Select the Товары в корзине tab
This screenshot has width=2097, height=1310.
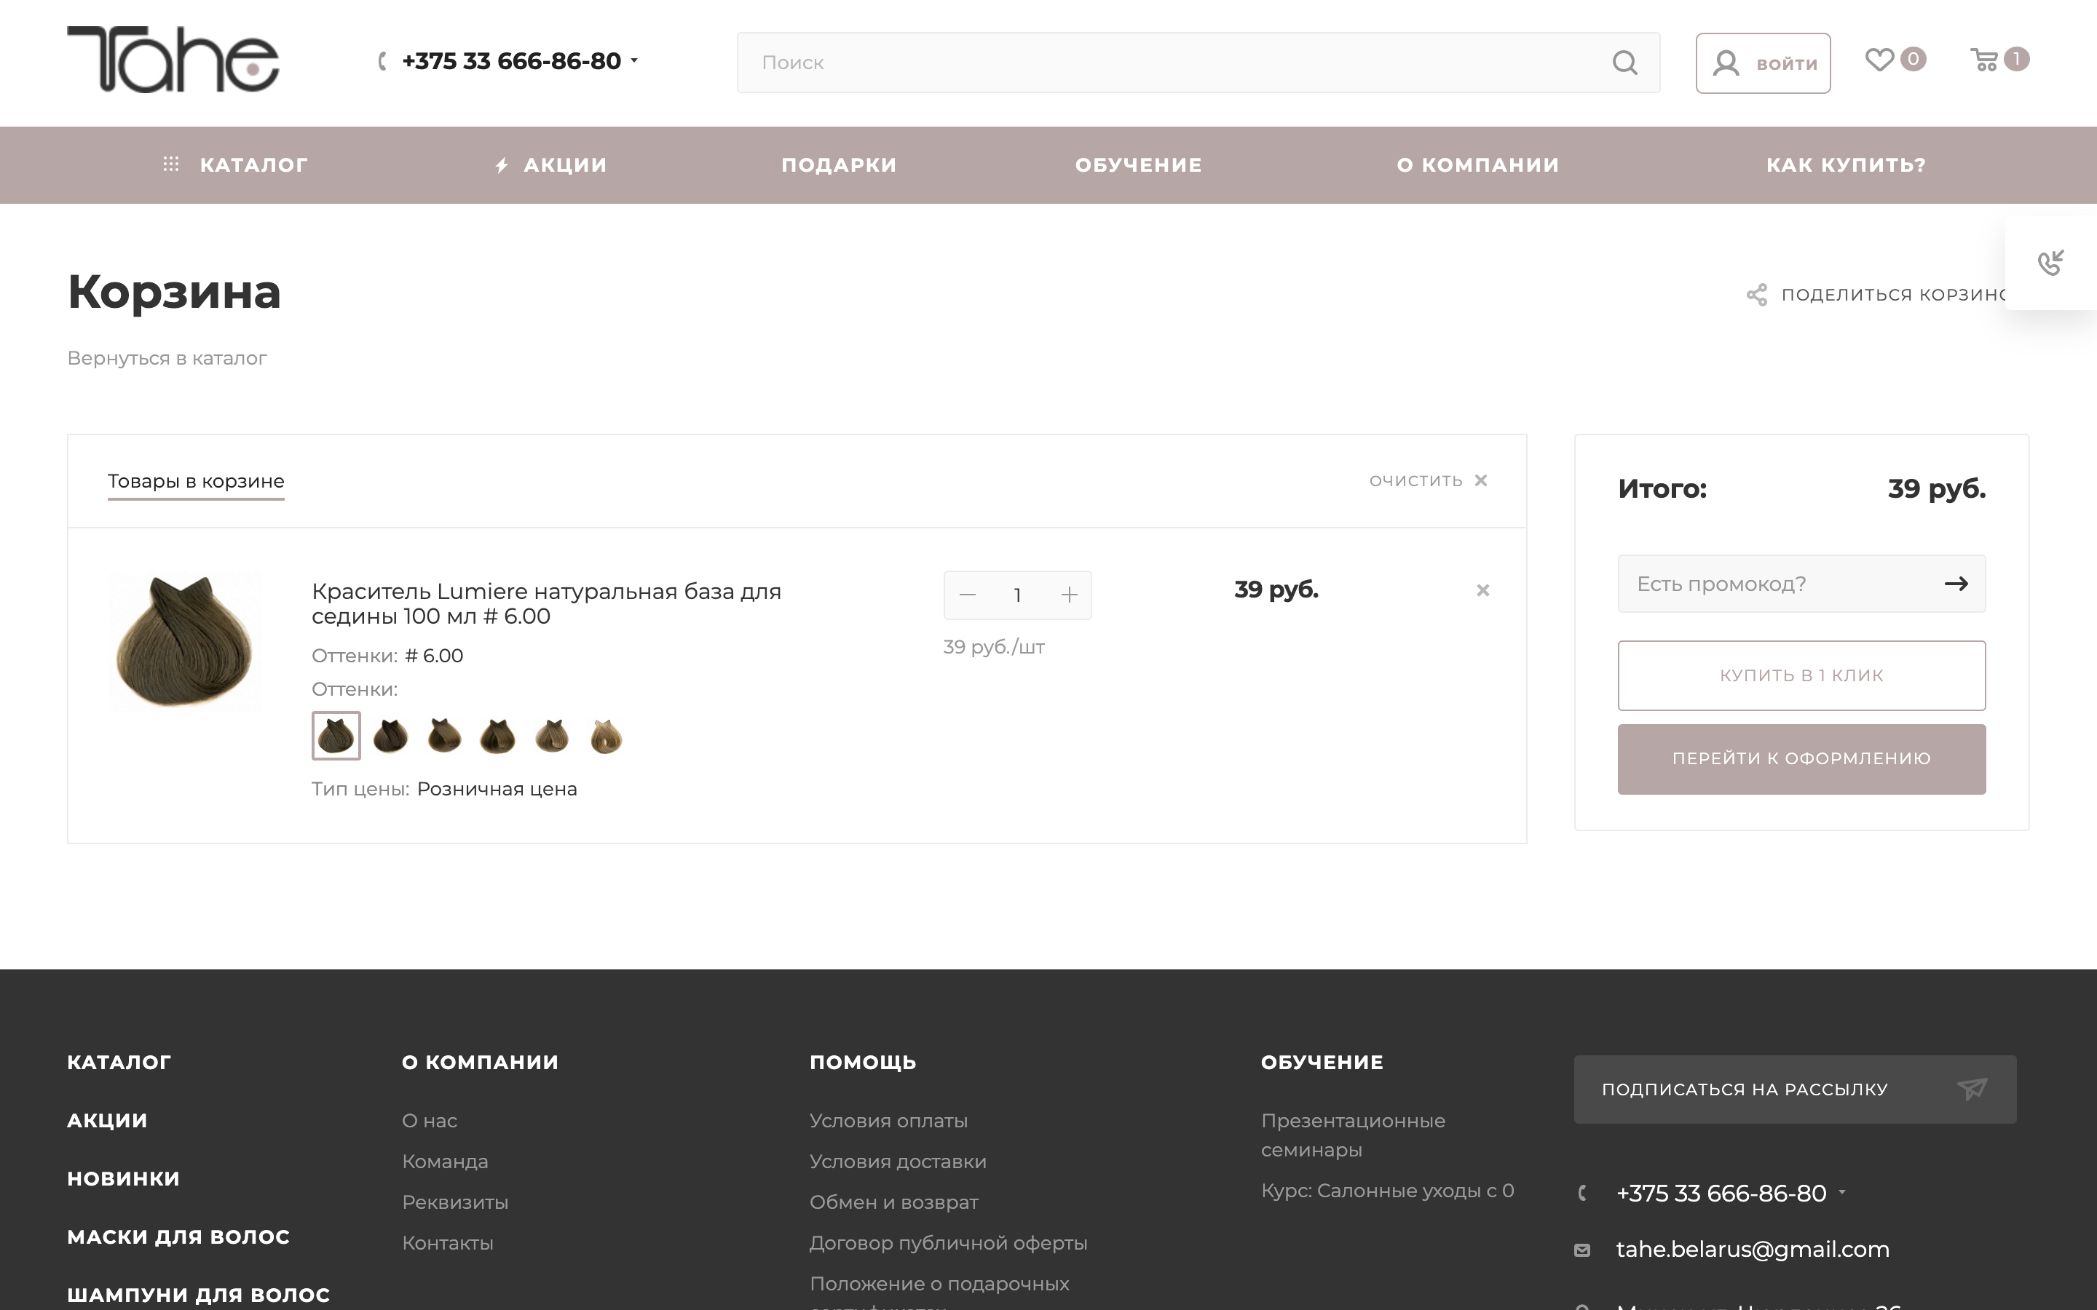[x=196, y=482]
